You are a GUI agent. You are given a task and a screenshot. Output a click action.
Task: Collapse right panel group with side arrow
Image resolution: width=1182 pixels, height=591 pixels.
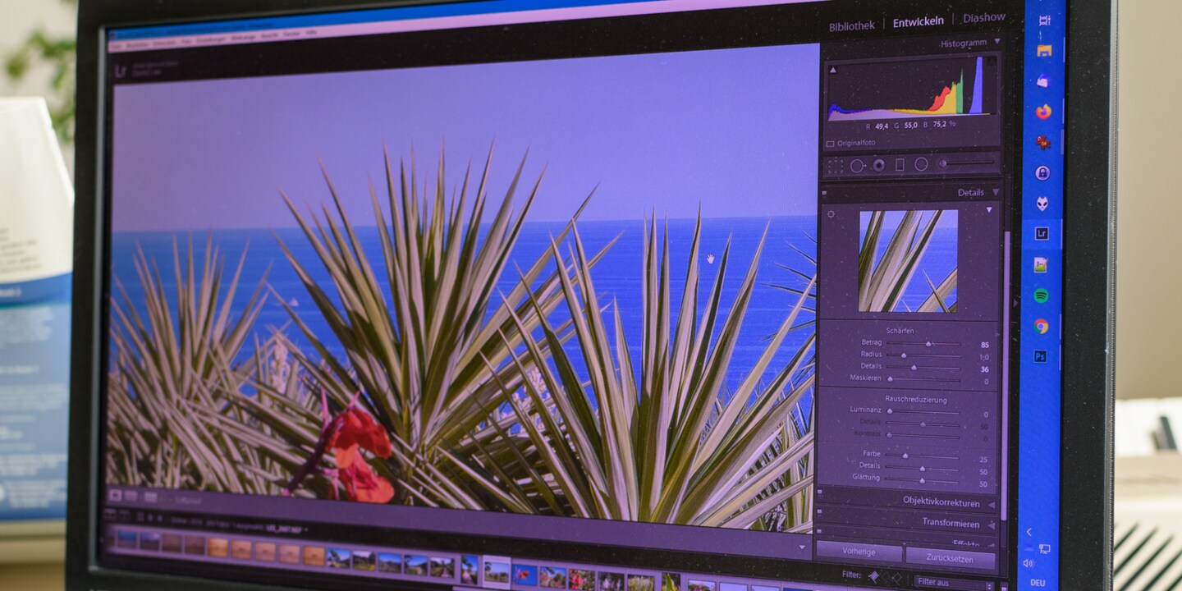click(1015, 303)
